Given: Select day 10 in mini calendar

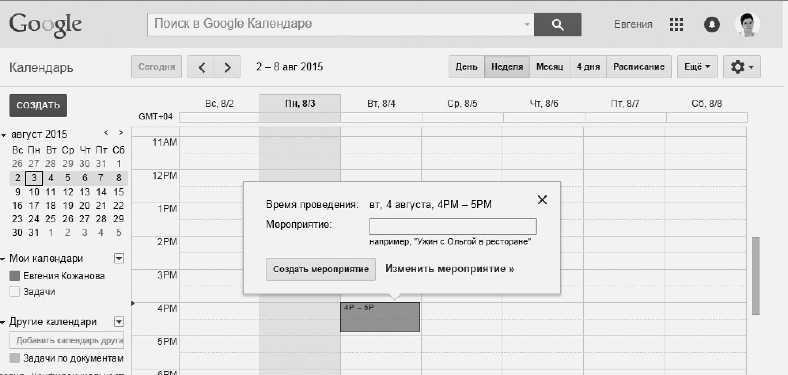Looking at the screenshot, I should [34, 192].
